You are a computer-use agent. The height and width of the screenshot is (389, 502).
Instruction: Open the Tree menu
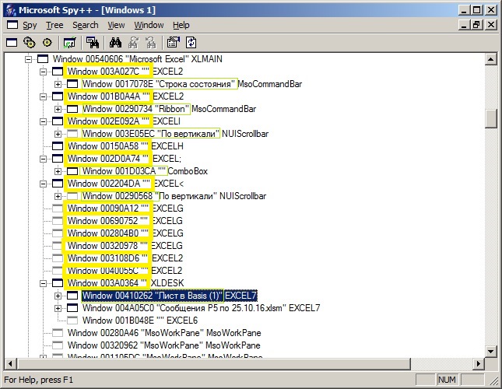point(54,25)
